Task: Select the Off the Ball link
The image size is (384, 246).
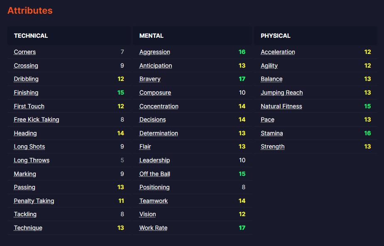Action: point(155,174)
